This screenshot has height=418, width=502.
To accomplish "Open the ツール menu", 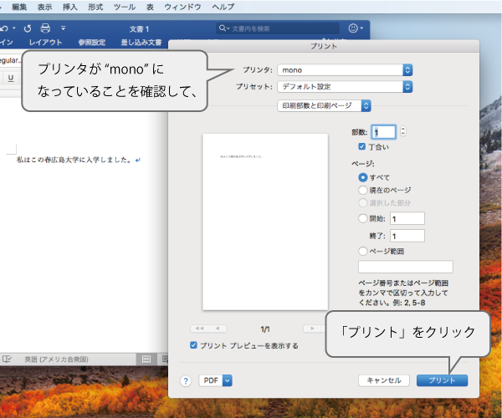I will point(125,7).
